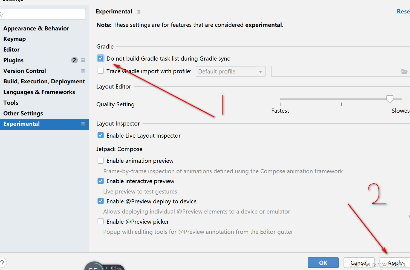Apply the changed settings

pos(394,263)
